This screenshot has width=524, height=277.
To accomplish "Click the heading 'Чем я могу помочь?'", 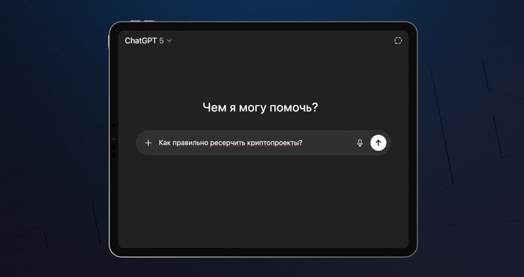I will tap(260, 108).
